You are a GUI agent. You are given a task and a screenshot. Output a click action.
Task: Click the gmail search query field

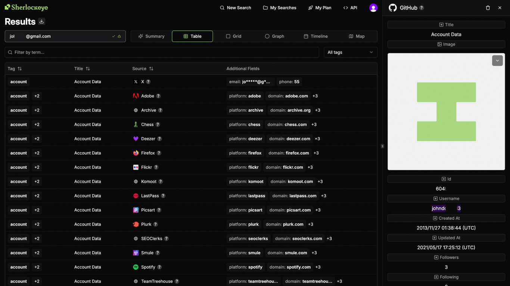65,36
